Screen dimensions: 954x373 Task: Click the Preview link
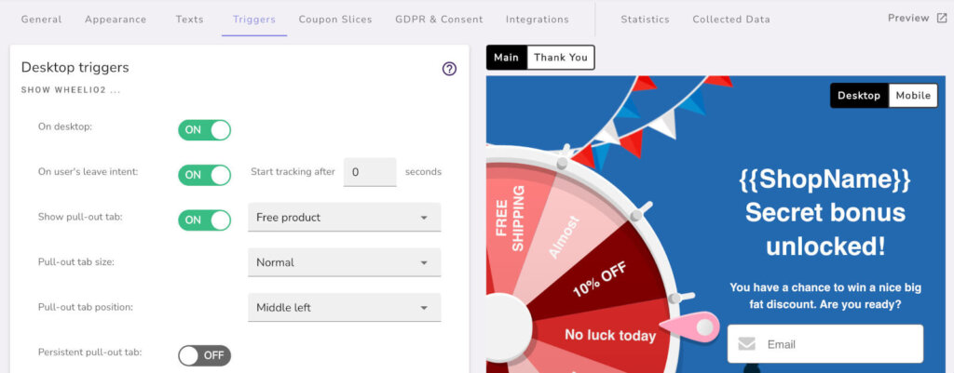(x=917, y=19)
